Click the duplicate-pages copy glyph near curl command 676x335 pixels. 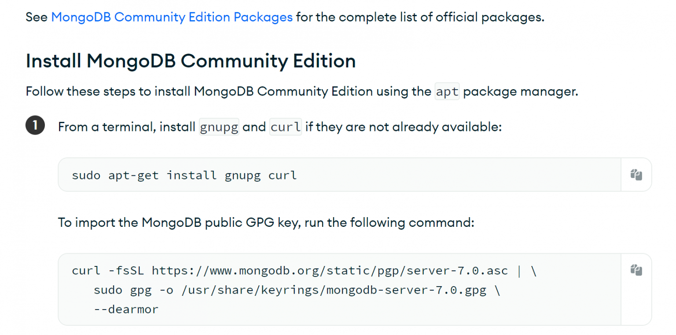click(x=636, y=270)
